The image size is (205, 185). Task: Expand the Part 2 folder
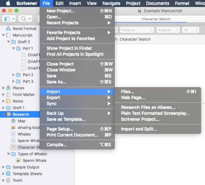click(13, 75)
